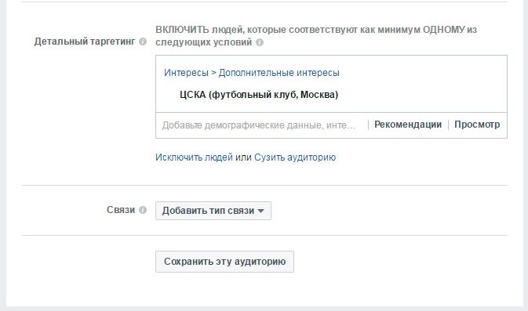Click the word или between links
Viewport: 528px width, 311px height.
click(x=243, y=157)
